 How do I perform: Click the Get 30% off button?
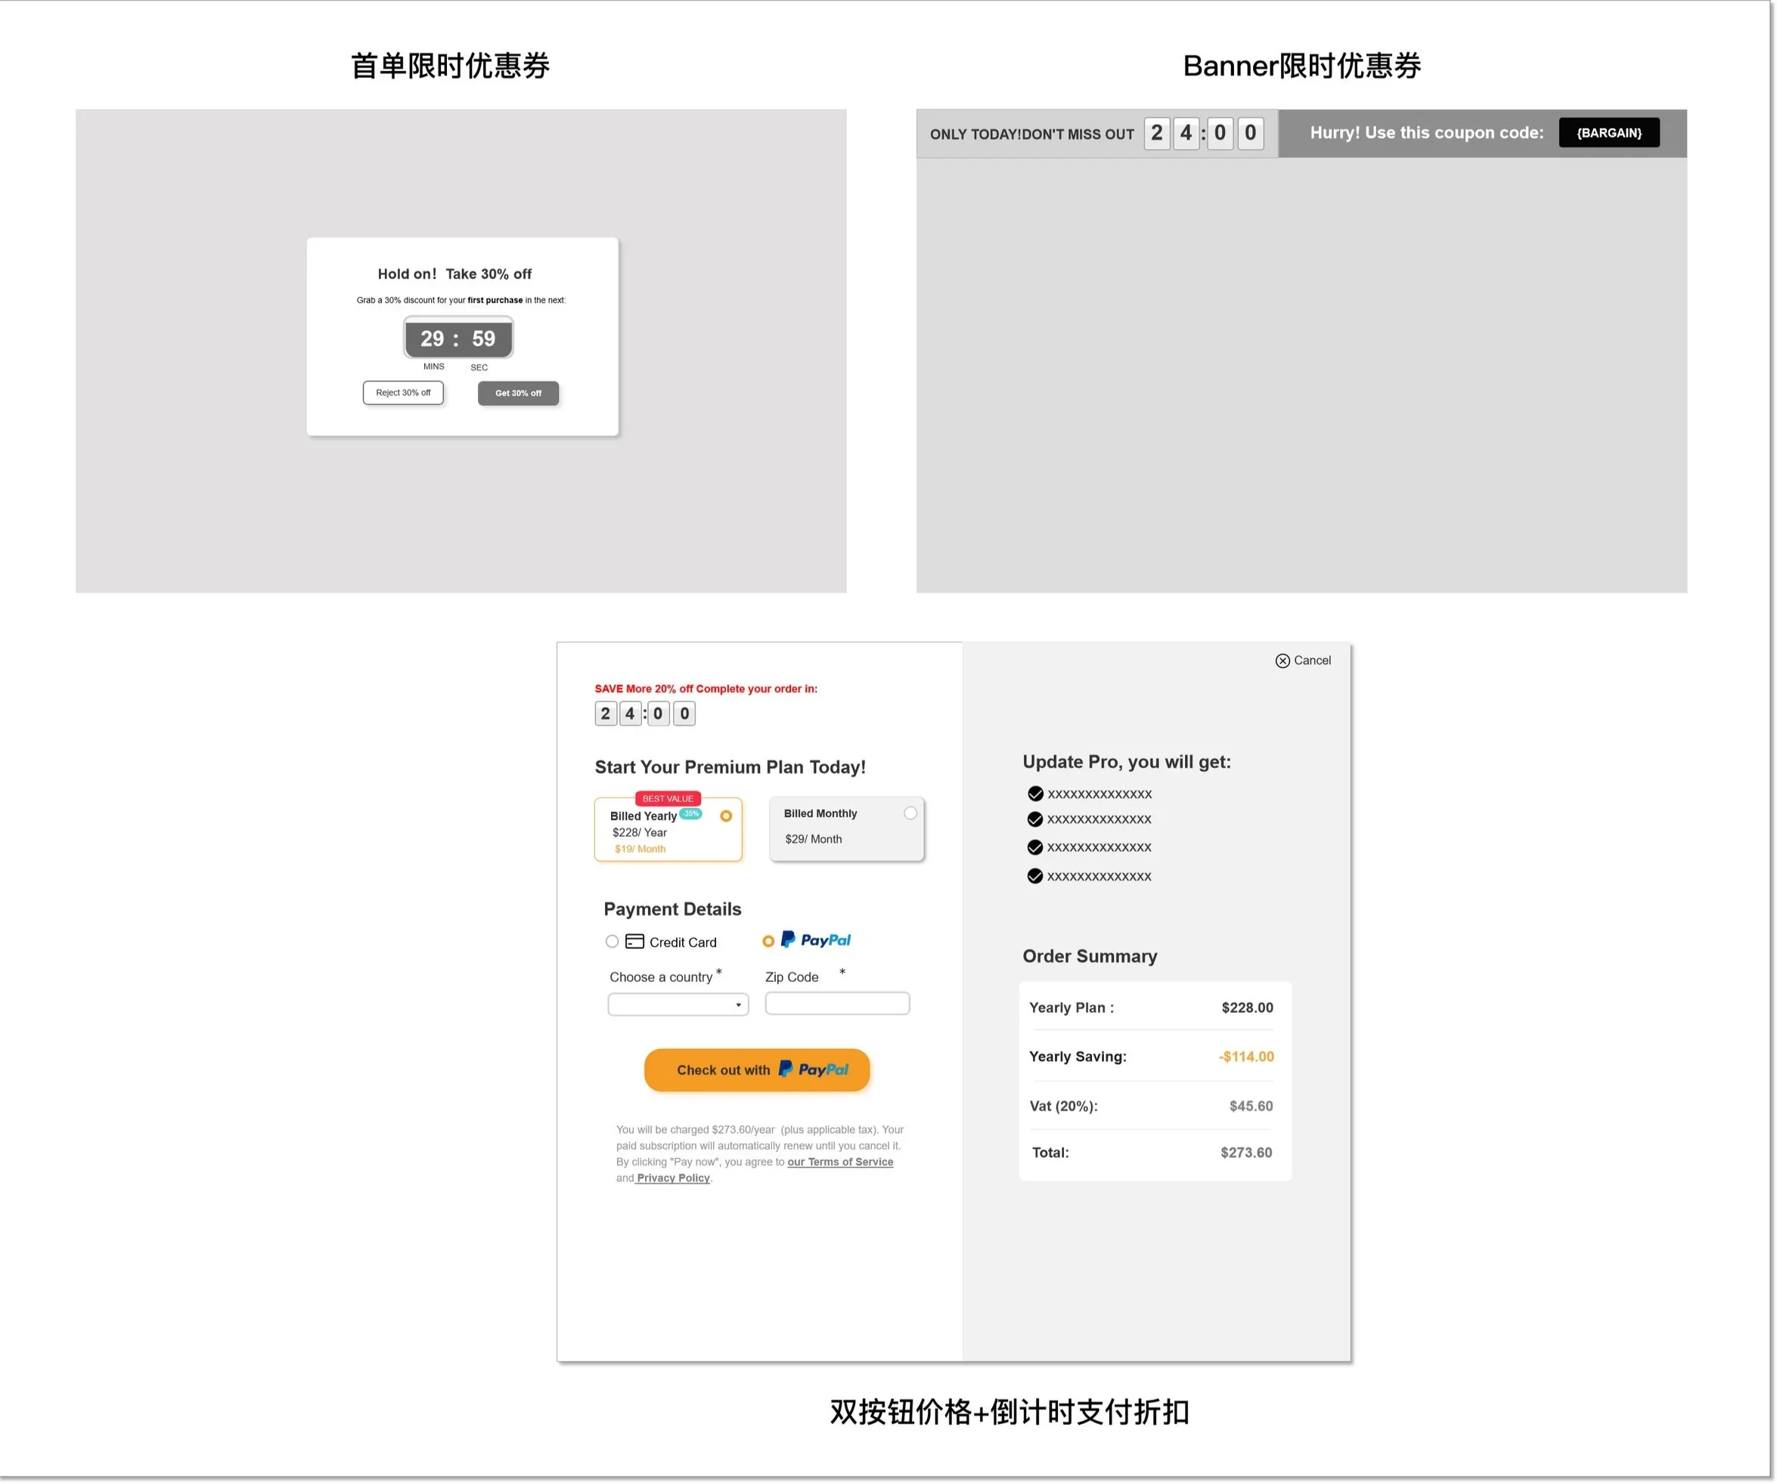click(x=518, y=393)
